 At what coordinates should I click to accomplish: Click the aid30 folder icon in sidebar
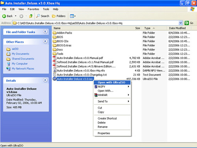tap(8, 49)
